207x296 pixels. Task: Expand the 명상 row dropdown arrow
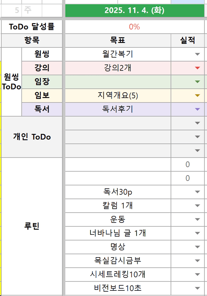[197, 247]
